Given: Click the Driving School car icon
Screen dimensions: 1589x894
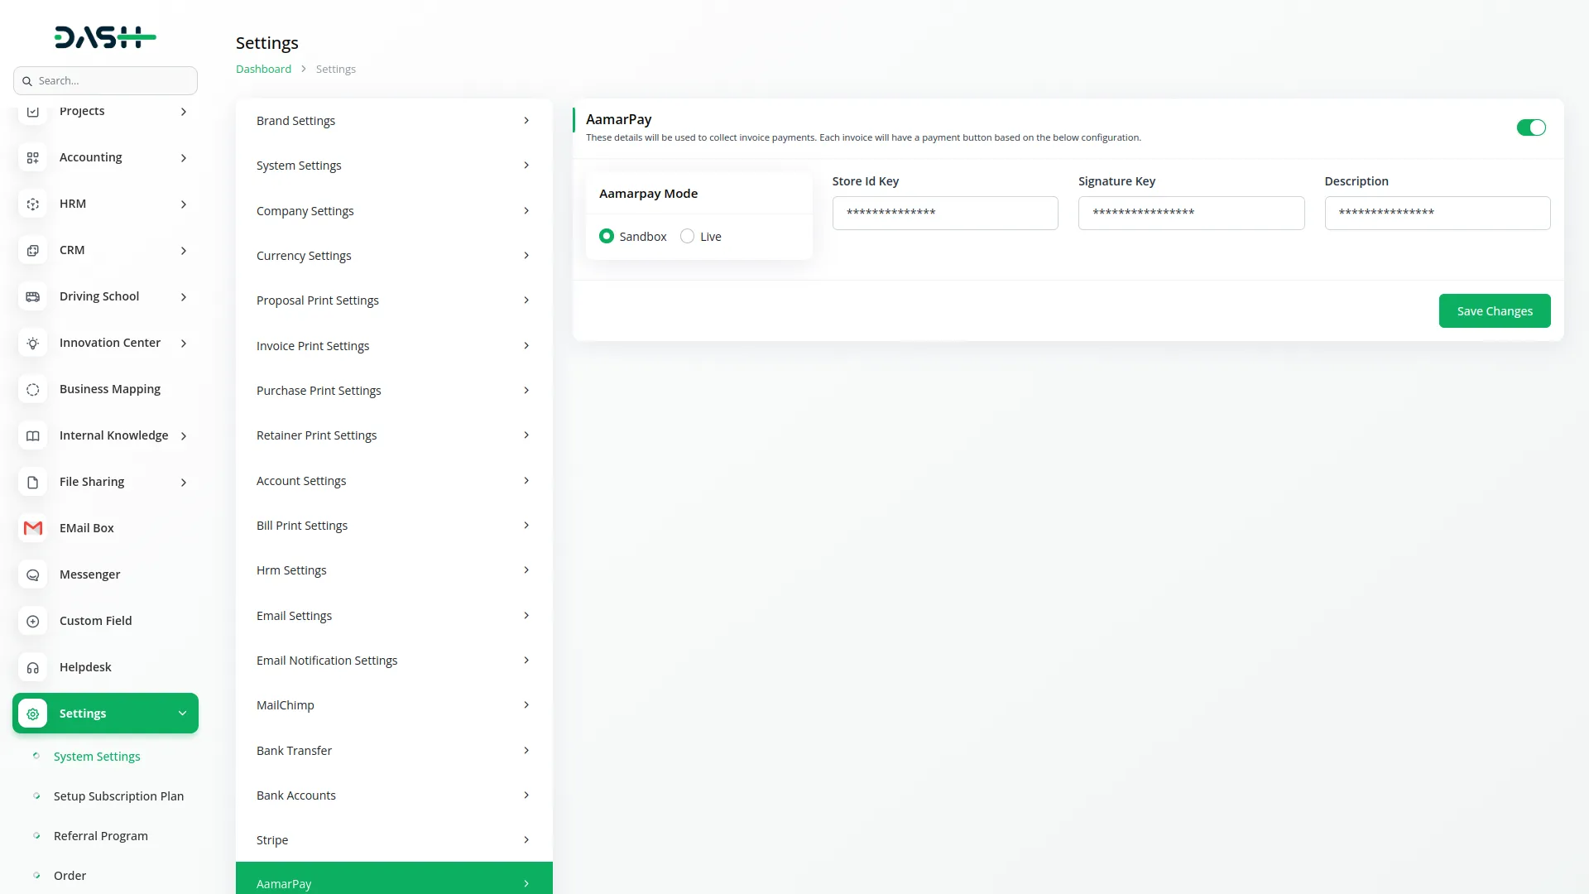Looking at the screenshot, I should pos(33,296).
